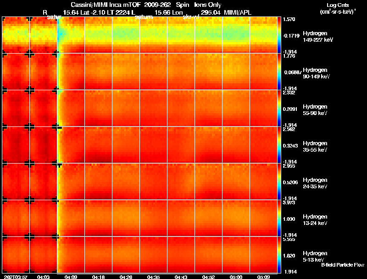Click the date text '2009-262' in the title
Screen dimensions: 367x279
[x=157, y=5]
